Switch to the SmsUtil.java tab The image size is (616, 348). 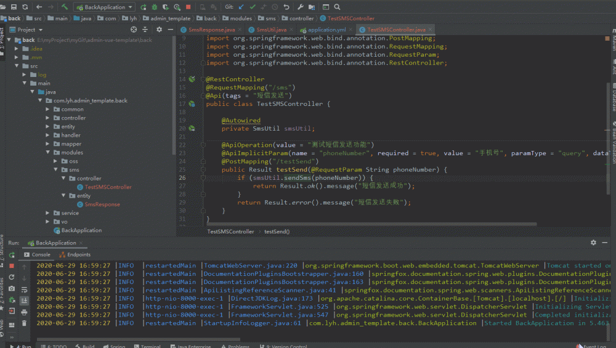pyautogui.click(x=271, y=30)
